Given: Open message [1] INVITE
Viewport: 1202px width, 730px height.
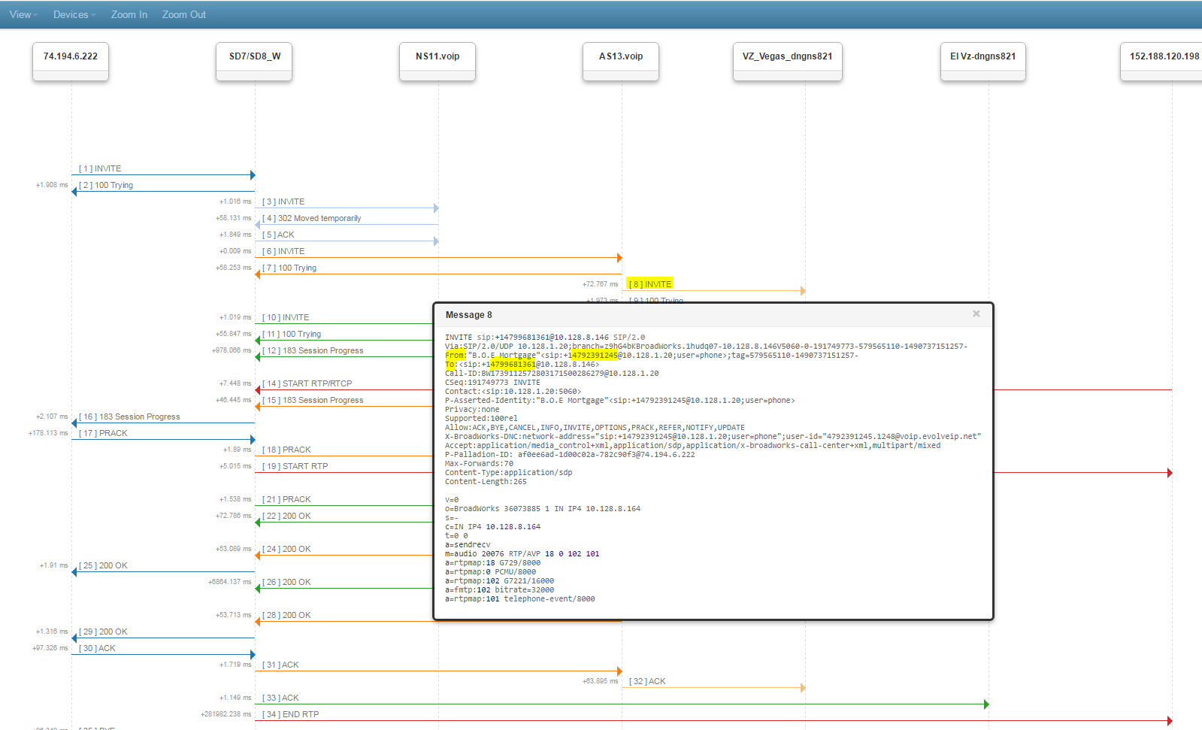Looking at the screenshot, I should [101, 169].
